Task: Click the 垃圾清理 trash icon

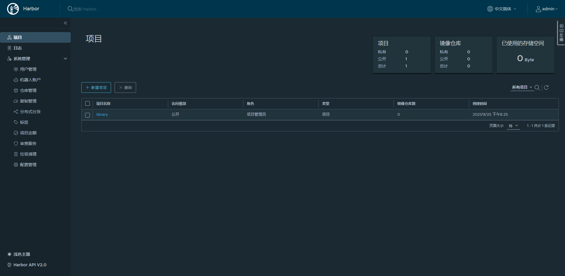Action: (16, 154)
